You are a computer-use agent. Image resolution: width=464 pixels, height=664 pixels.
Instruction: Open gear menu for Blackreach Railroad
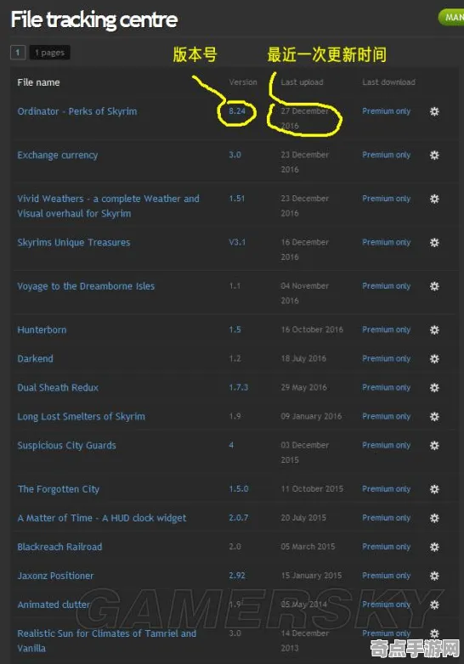coord(434,547)
